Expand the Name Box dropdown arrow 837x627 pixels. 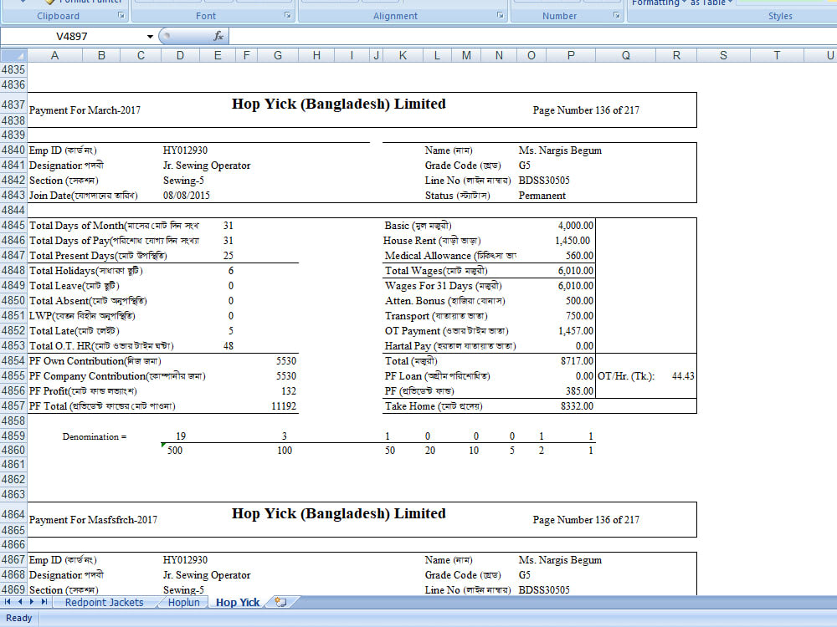pos(150,36)
